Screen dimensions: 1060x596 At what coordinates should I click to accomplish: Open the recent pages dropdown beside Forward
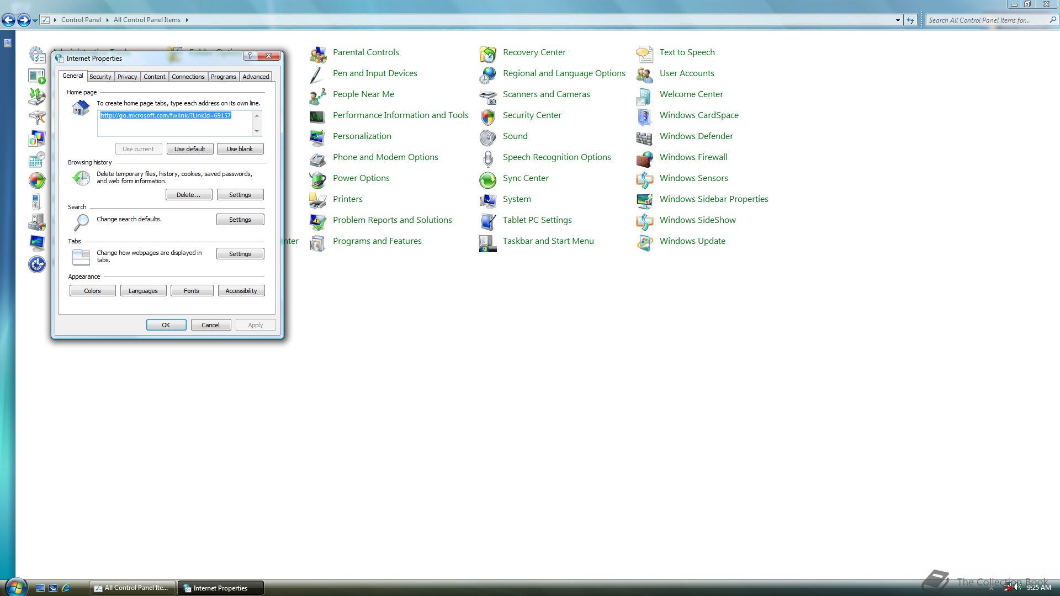click(x=35, y=20)
